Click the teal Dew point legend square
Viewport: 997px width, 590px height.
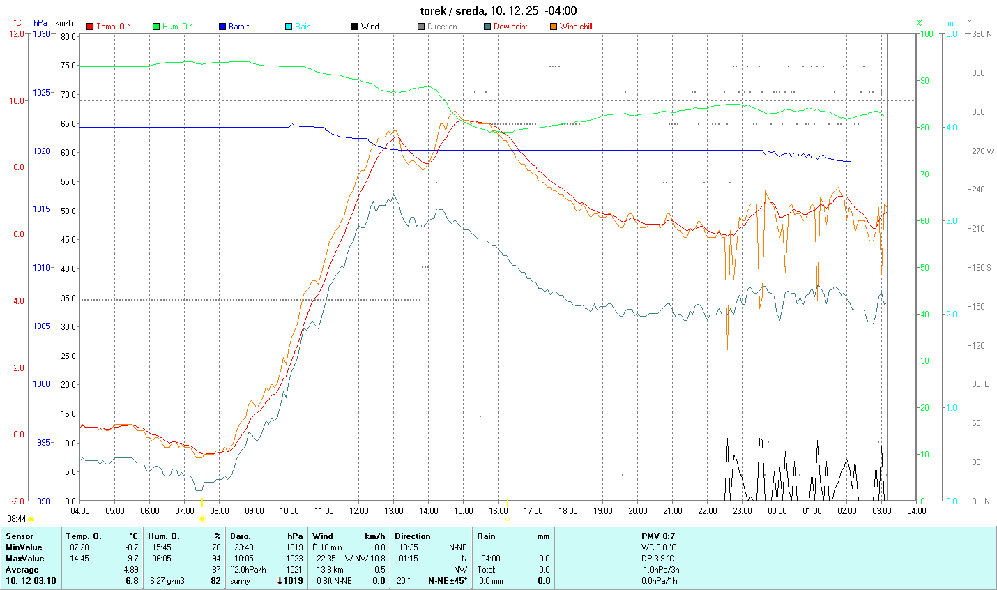tap(487, 27)
